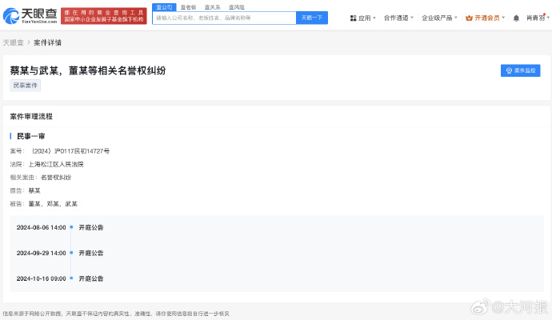Open the notification bell

pyautogui.click(x=516, y=18)
